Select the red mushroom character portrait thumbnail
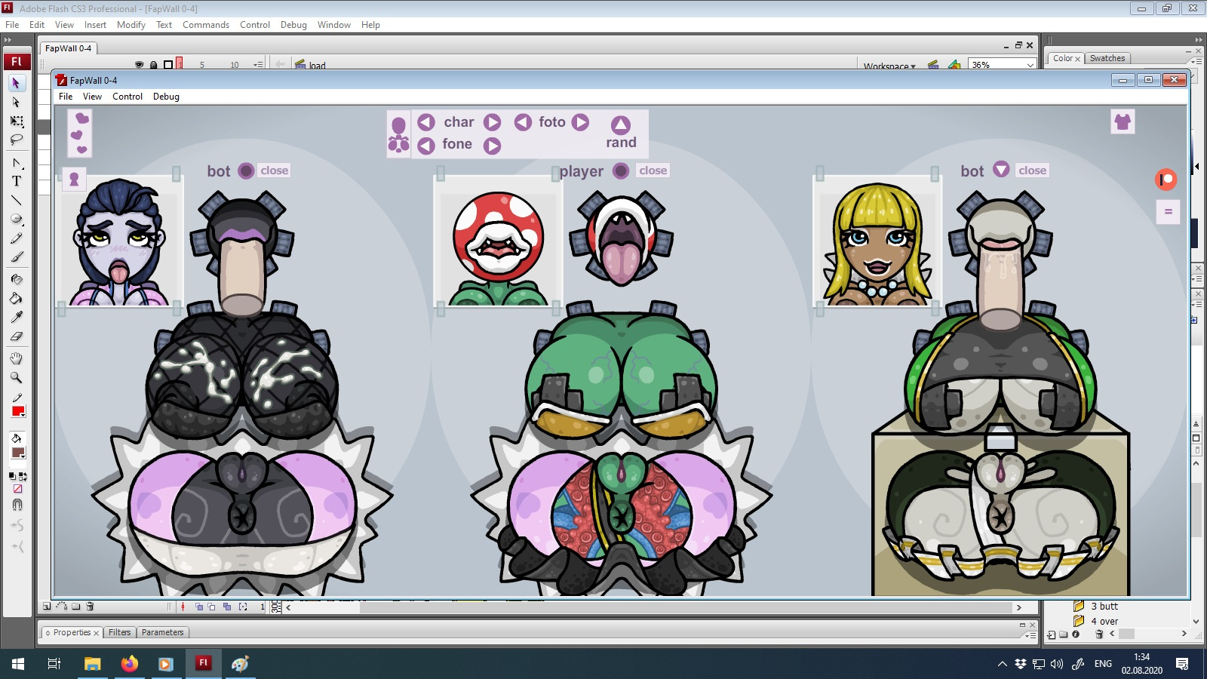The image size is (1207, 679). coord(498,241)
